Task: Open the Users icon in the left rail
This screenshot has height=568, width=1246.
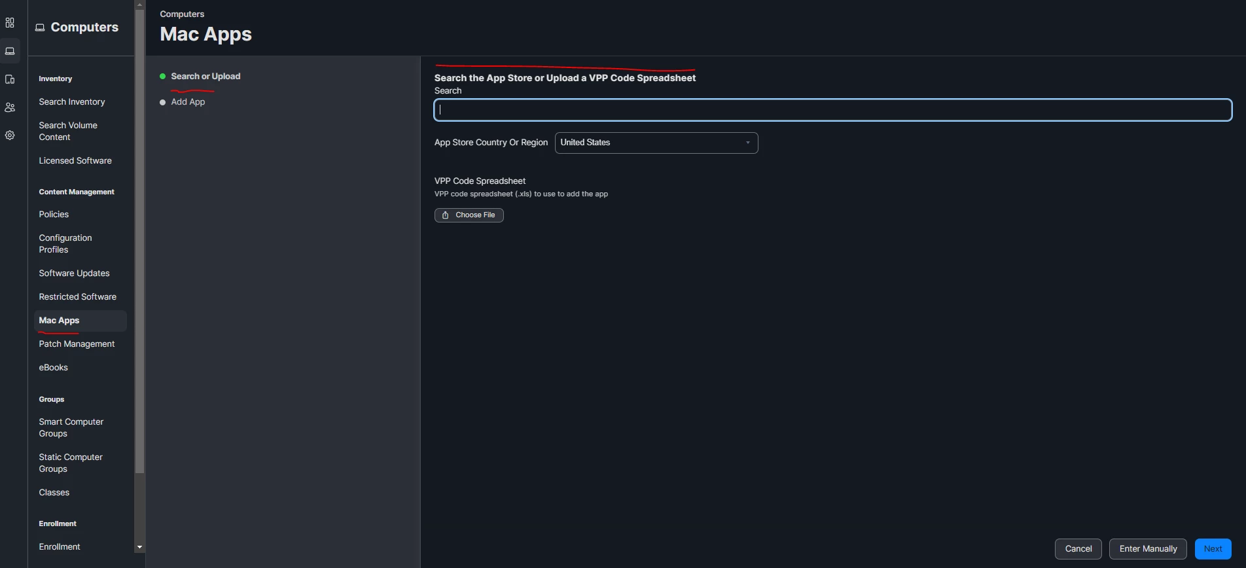Action: [10, 107]
